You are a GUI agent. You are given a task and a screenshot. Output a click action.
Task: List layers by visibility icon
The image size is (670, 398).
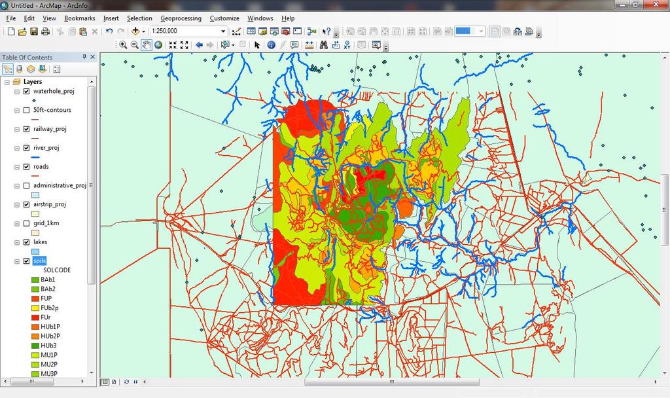click(x=31, y=69)
